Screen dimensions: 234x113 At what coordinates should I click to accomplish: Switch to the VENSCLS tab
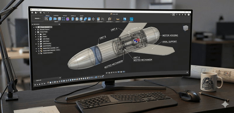(73, 16)
